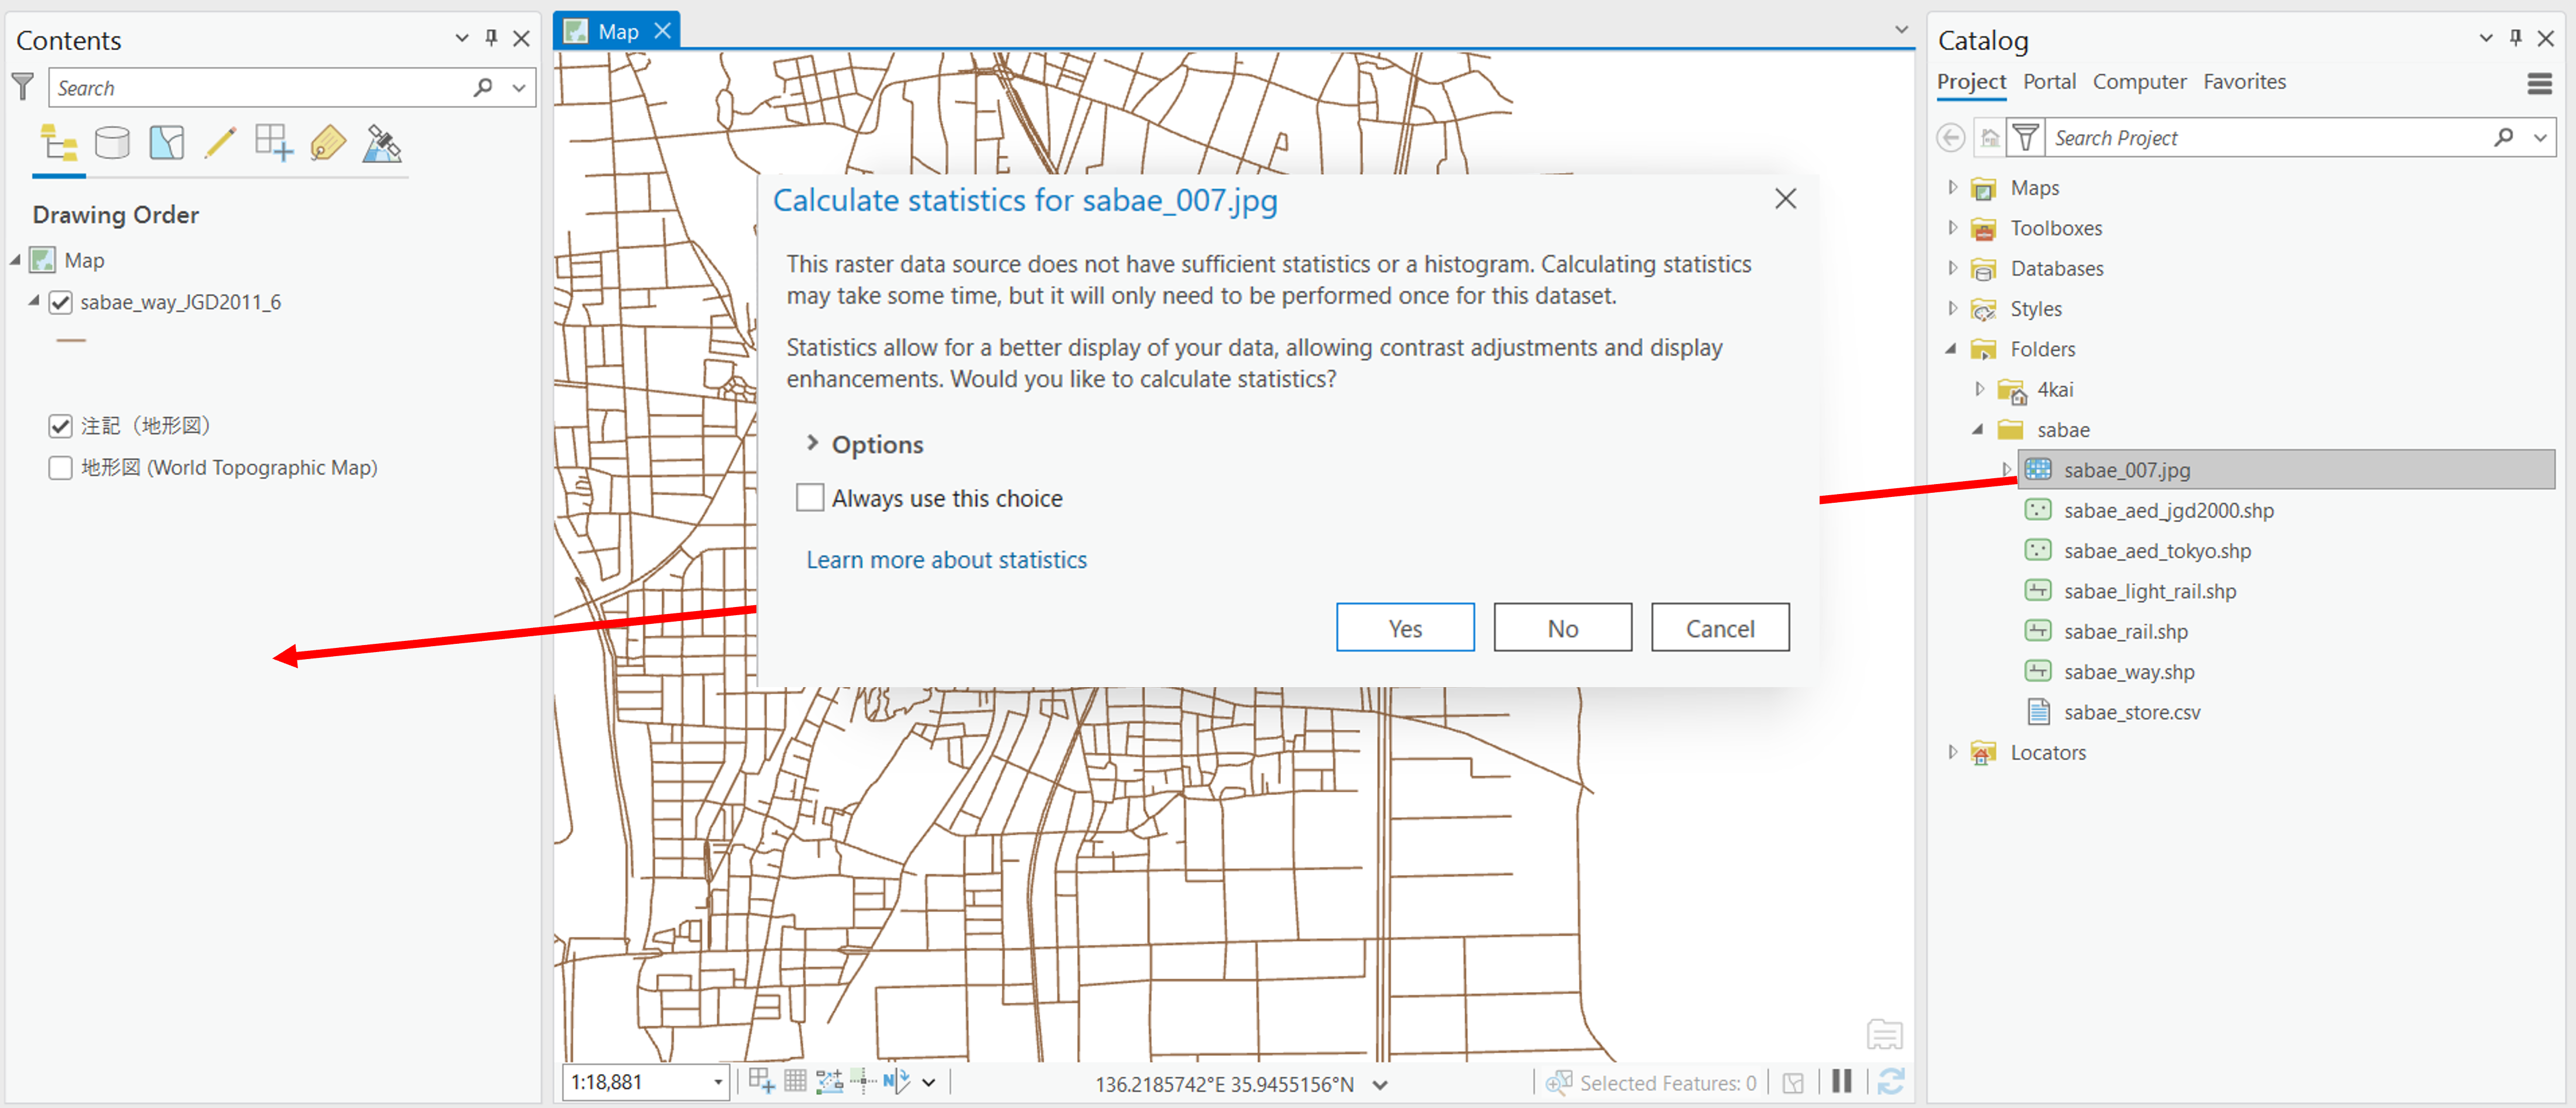Click Catalog home folder icon
2576x1108 pixels.
(x=1990, y=137)
